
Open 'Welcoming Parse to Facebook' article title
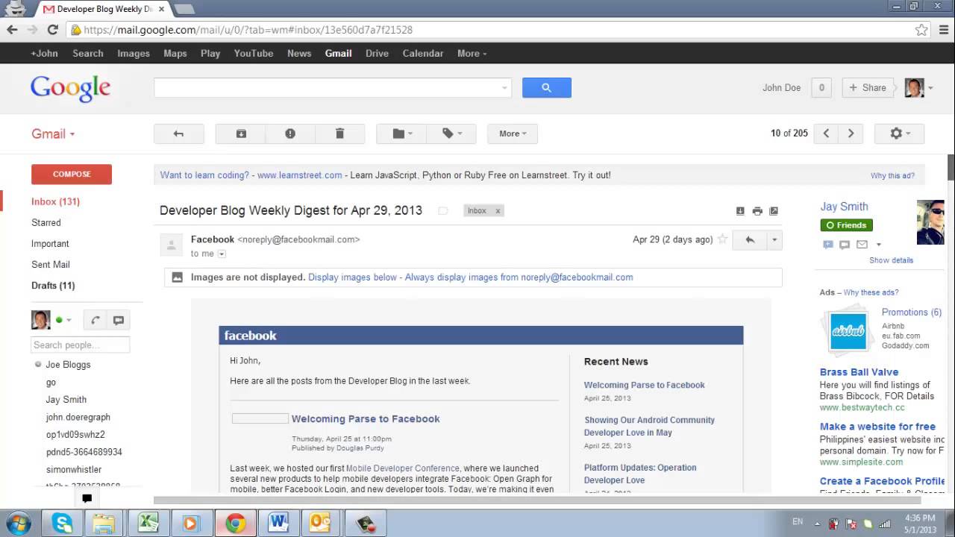(366, 418)
